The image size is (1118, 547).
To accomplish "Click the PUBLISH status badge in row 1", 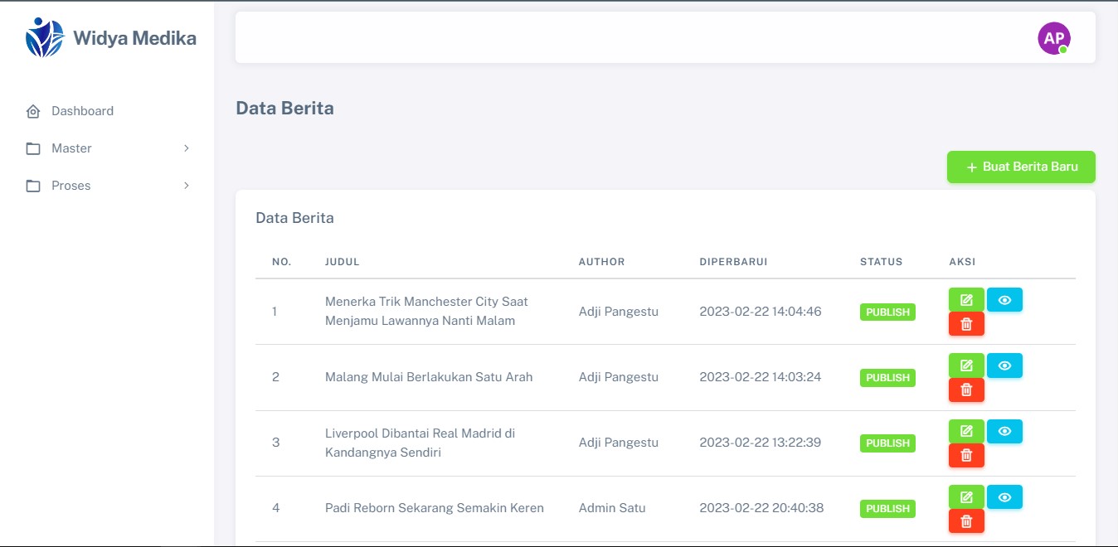I will tap(887, 312).
